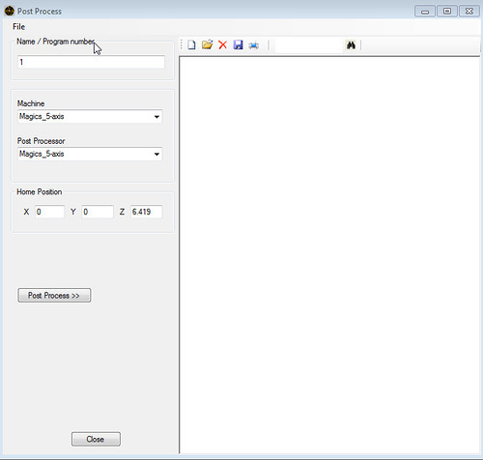Viewport: 483px width, 460px height.
Task: Open a file with the folder icon
Action: coord(208,44)
